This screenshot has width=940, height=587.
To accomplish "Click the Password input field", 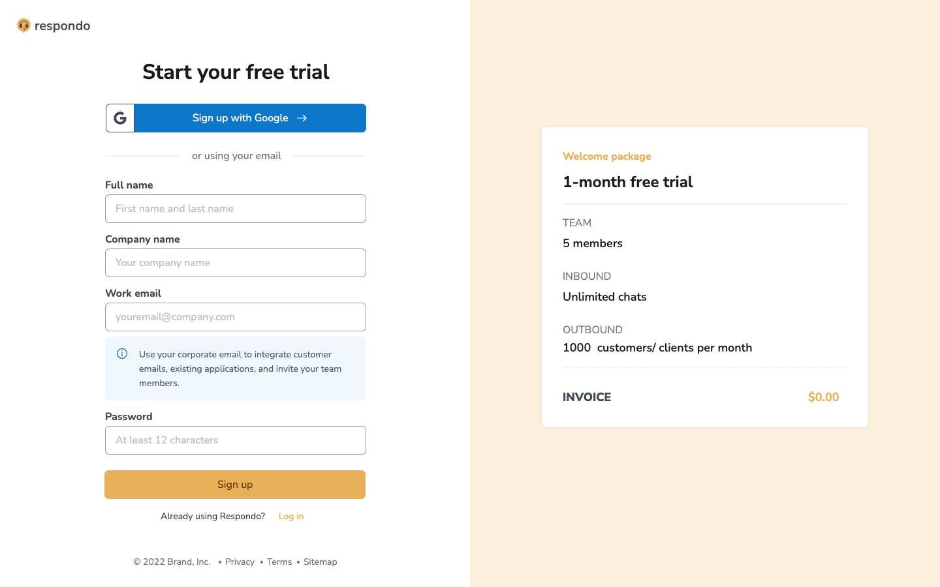I will (235, 440).
